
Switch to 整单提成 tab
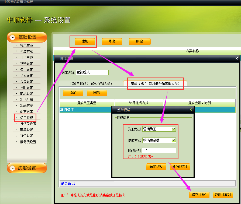[x=155, y=84]
